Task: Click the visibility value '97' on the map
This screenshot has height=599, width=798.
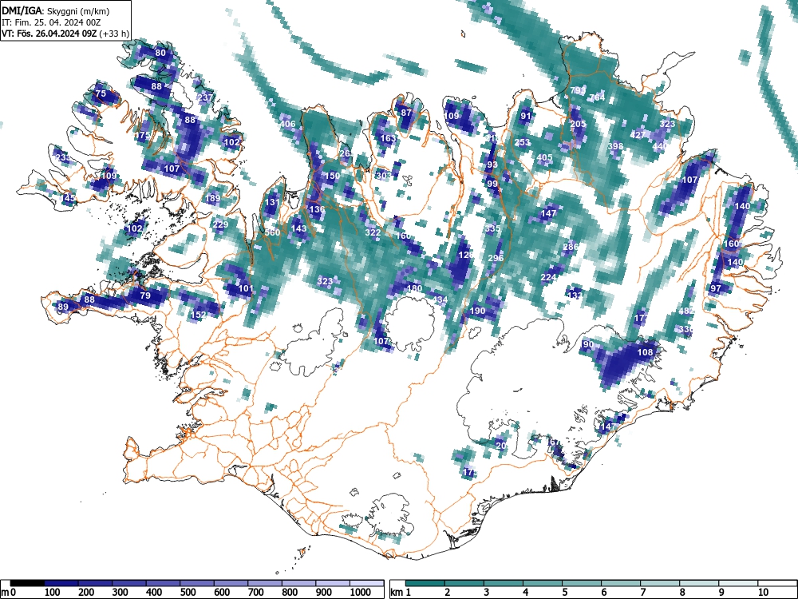Action: click(716, 288)
